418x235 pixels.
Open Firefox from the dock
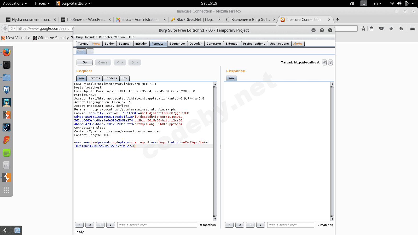pos(7,52)
